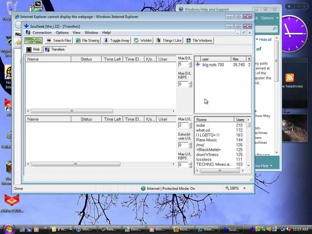Open Options dropdown in Windows Help and Support
Image resolution: width=312 pixels, height=234 pixels.
click(269, 18)
